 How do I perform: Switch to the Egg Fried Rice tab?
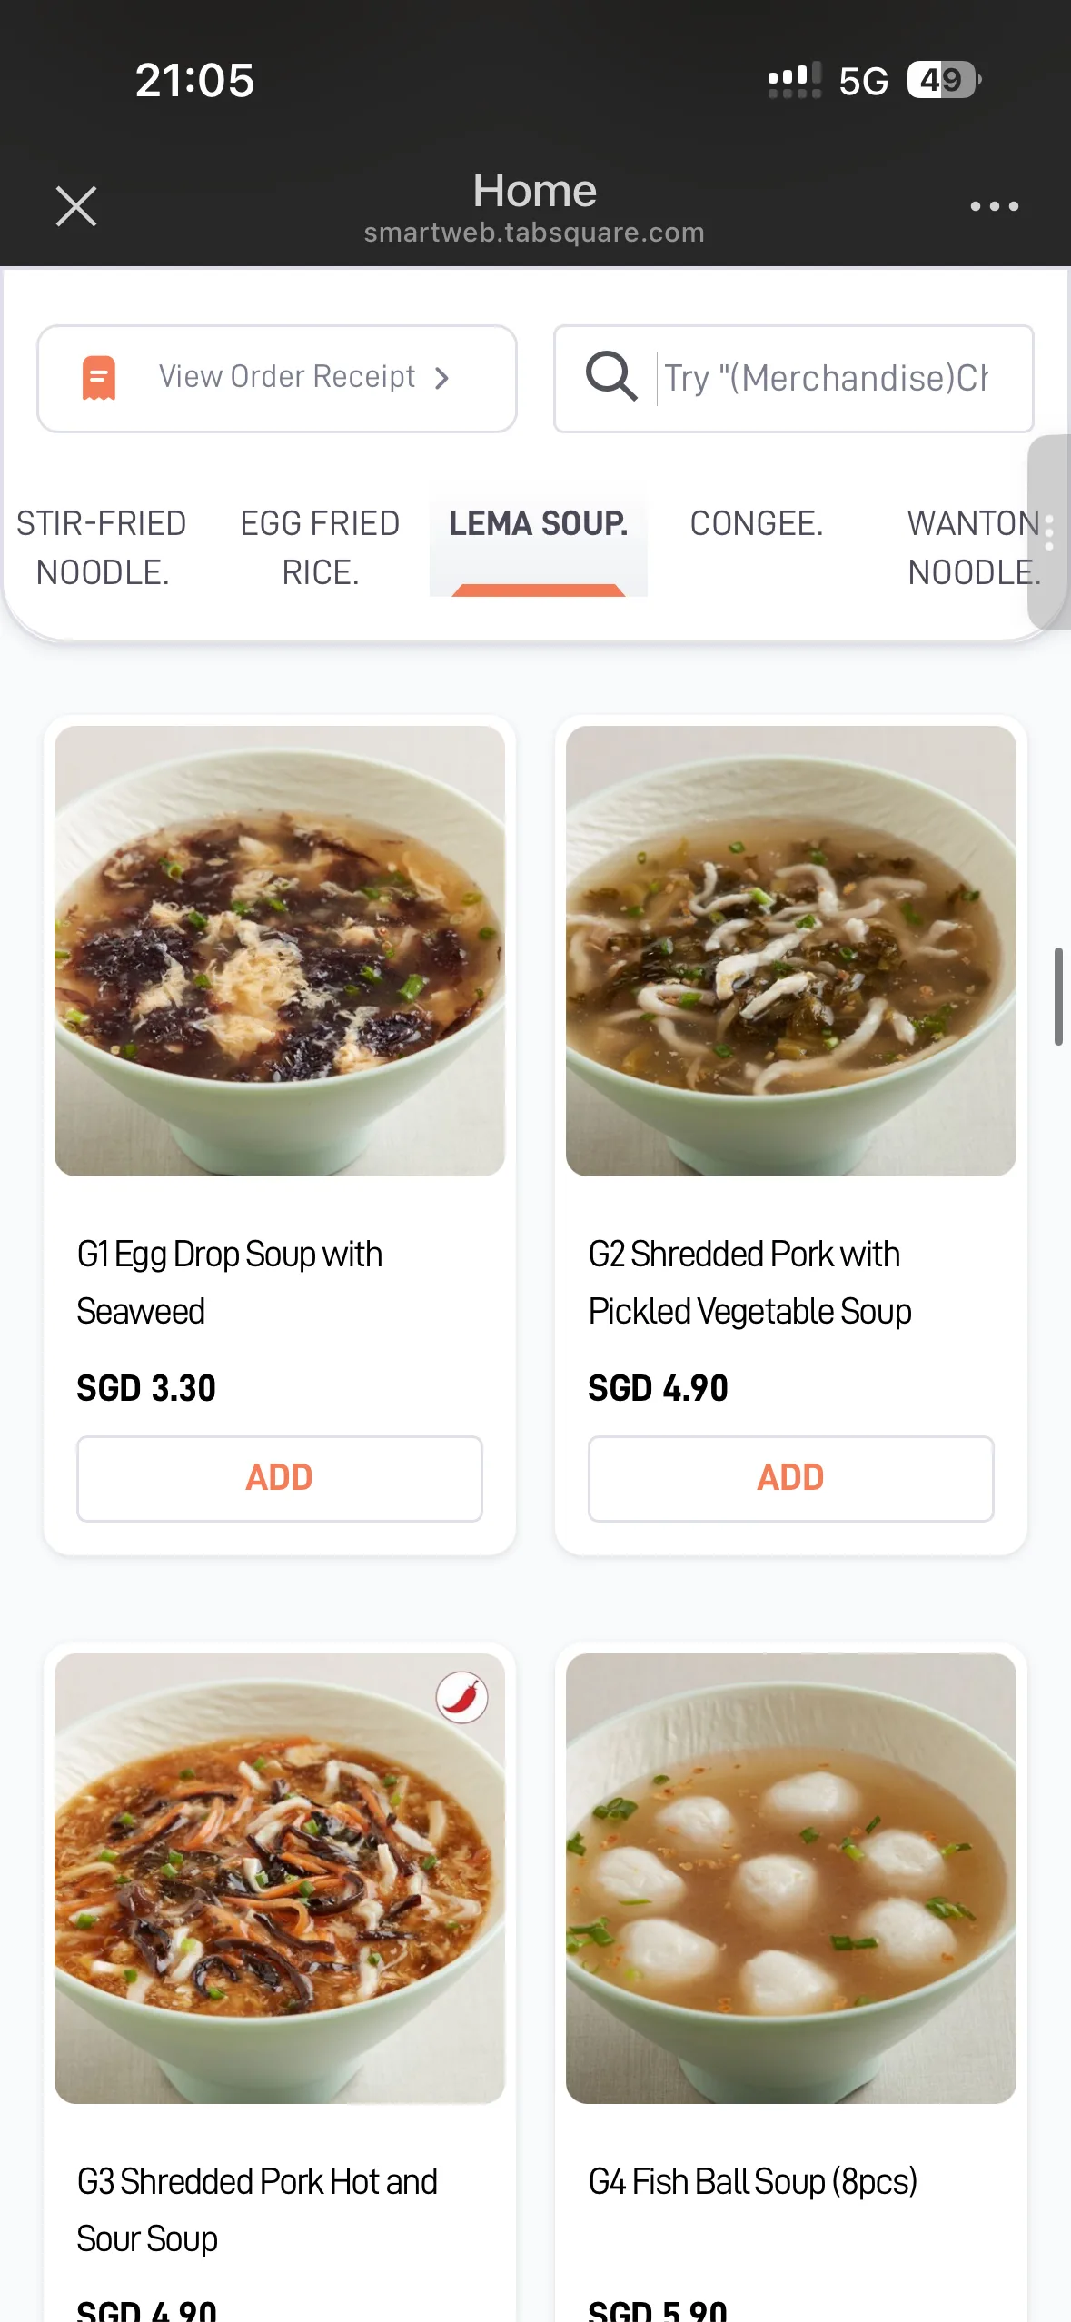click(320, 547)
